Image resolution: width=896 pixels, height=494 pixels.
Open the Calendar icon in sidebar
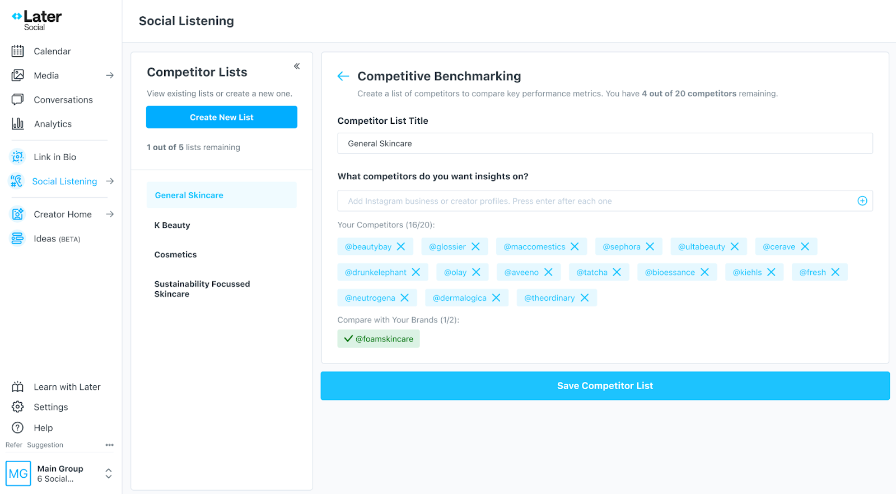[18, 51]
